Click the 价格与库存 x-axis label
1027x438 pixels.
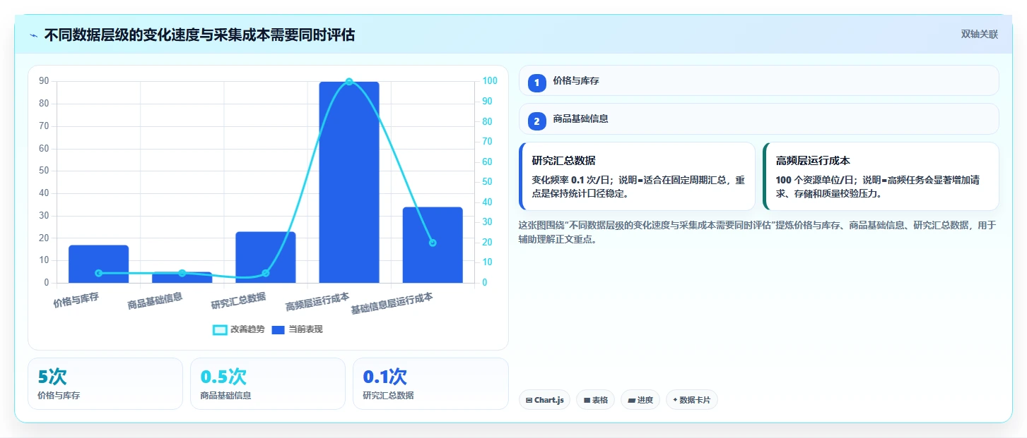(x=76, y=300)
